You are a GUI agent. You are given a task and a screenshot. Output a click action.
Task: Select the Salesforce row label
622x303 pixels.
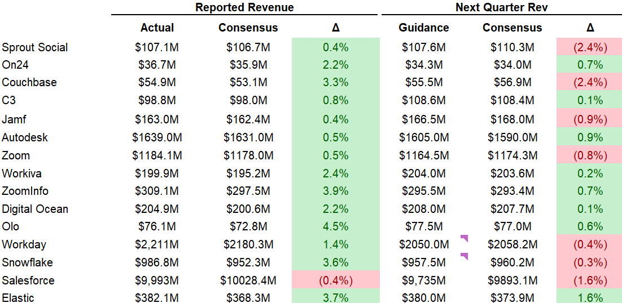click(28, 280)
